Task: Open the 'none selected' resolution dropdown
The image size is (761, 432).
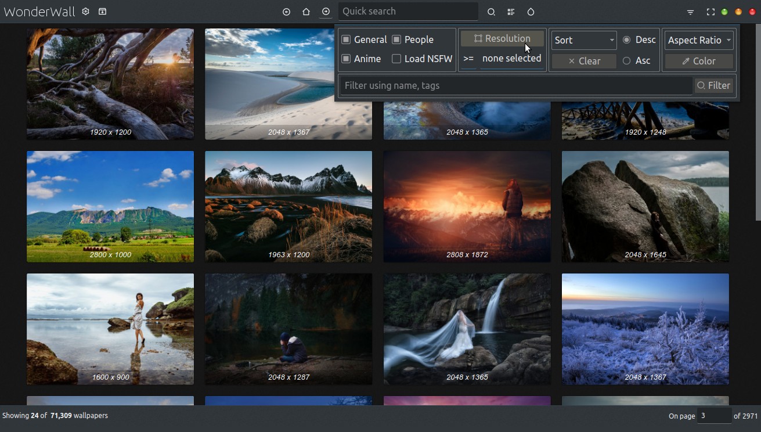Action: point(511,59)
